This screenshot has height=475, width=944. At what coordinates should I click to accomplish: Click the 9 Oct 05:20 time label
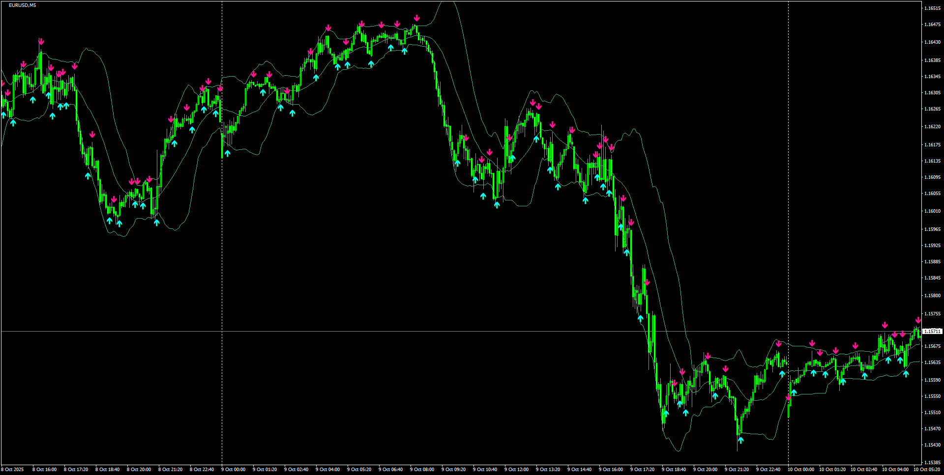359,470
